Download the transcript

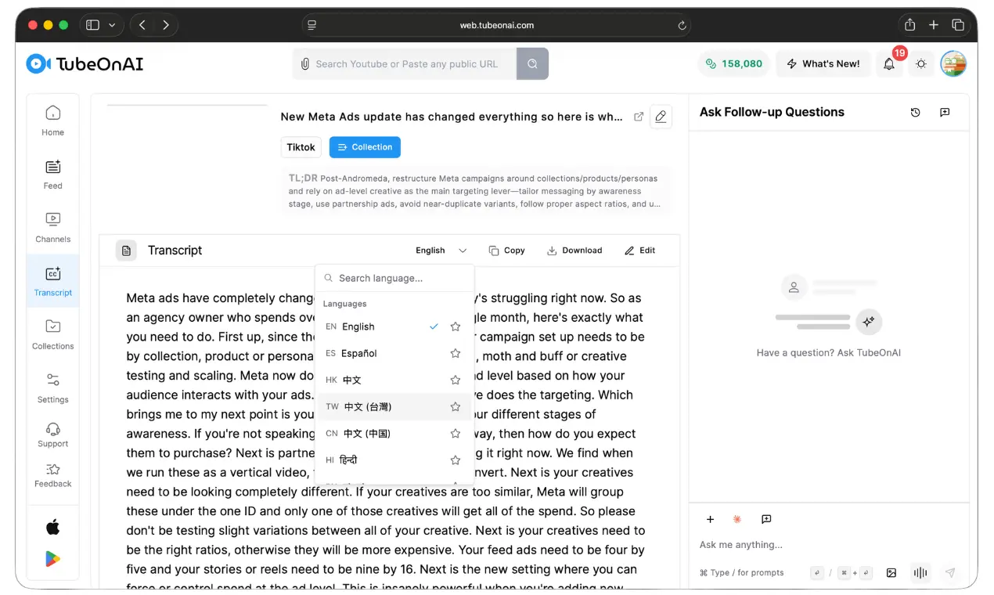coord(574,251)
